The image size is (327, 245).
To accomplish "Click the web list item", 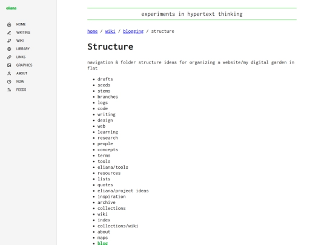I will 101,126.
